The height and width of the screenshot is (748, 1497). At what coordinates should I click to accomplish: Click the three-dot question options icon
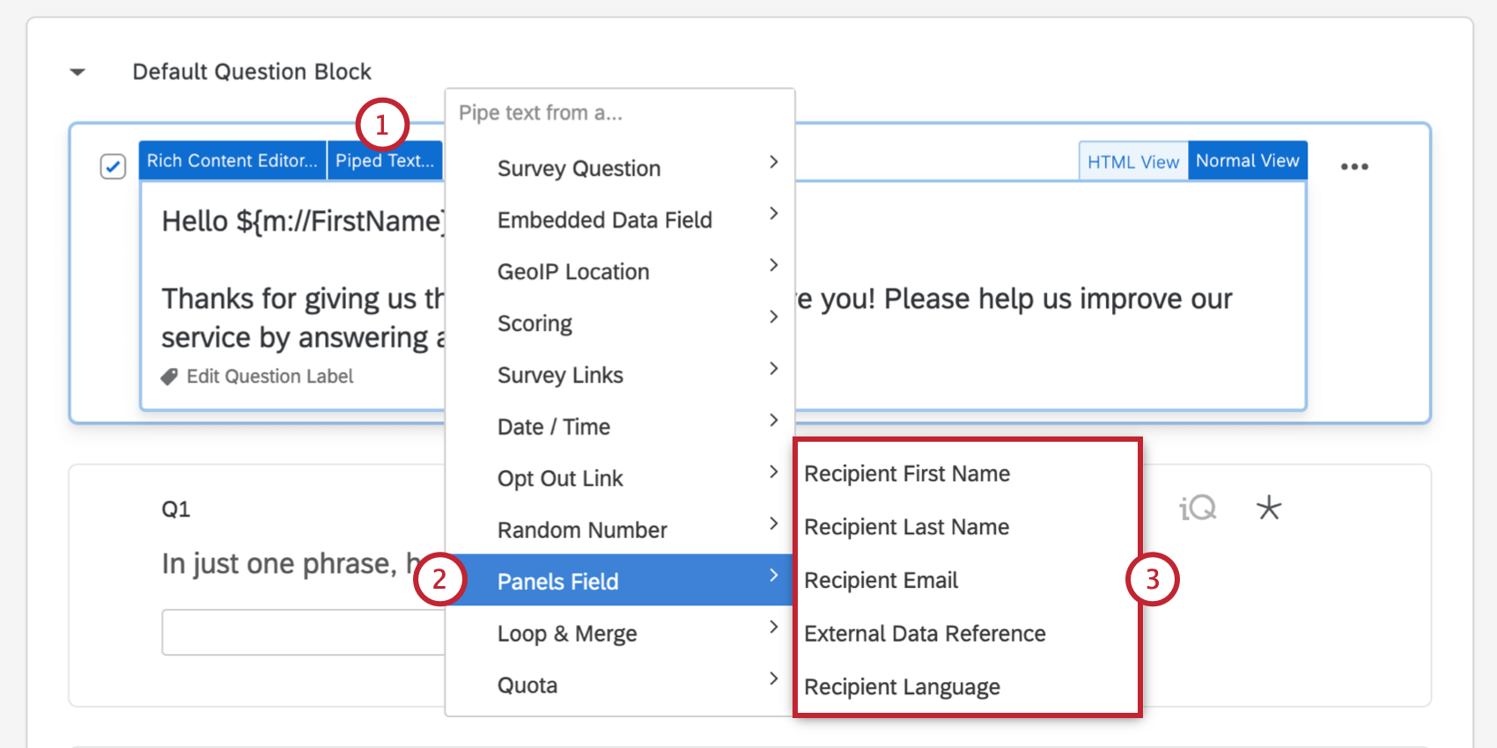pyautogui.click(x=1353, y=166)
